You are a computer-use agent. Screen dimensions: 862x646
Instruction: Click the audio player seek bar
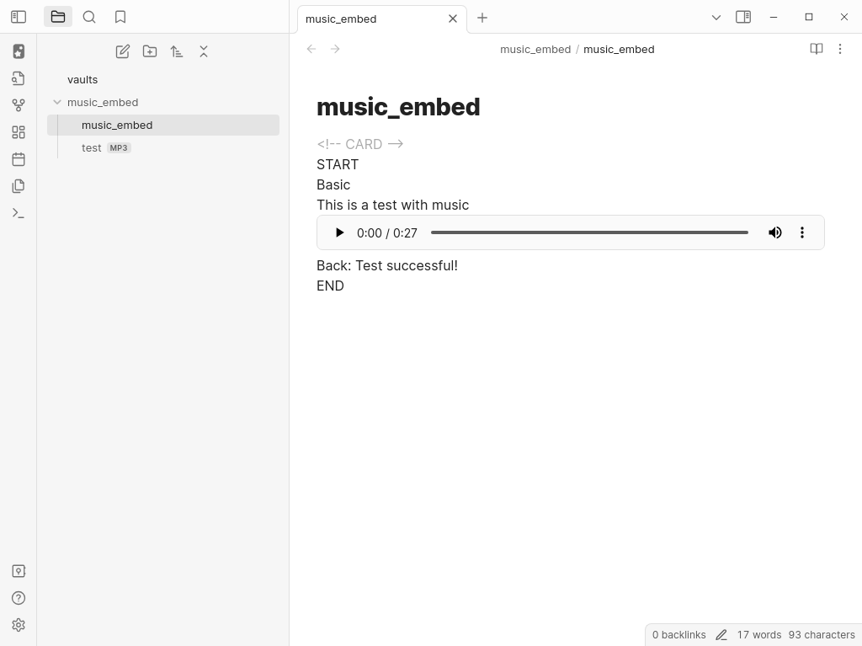(x=589, y=232)
